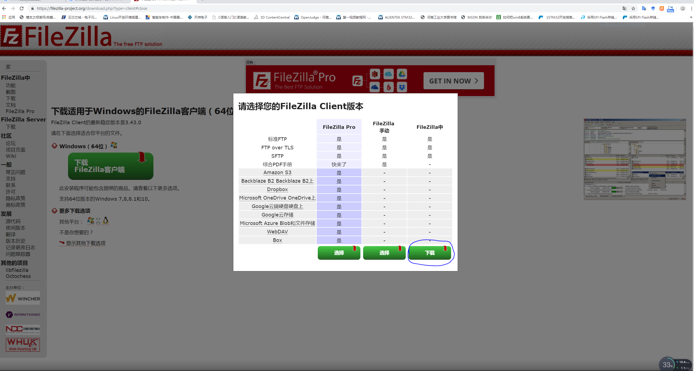Expand hidden bookmarks with double chevron
Image resolution: width=694 pixels, height=371 pixels.
coord(691,17)
